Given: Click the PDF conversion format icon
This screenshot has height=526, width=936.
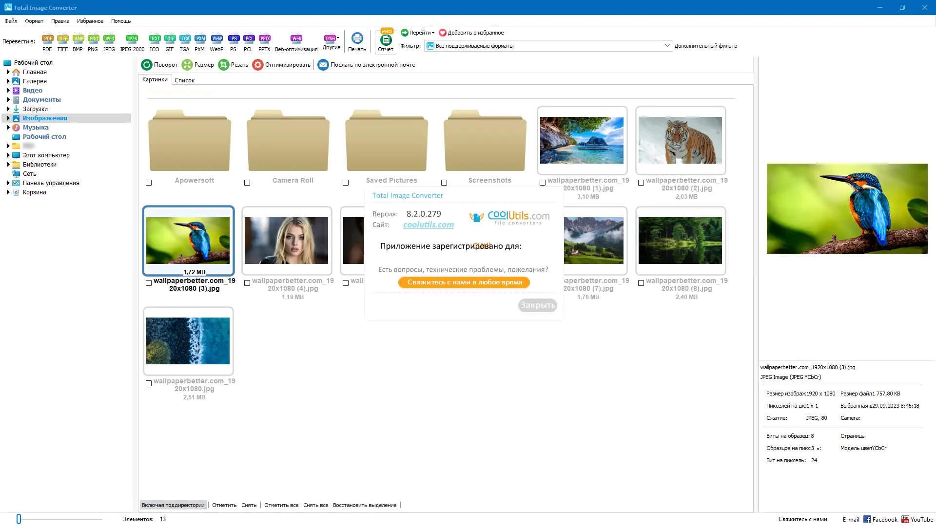Looking at the screenshot, I should [47, 38].
